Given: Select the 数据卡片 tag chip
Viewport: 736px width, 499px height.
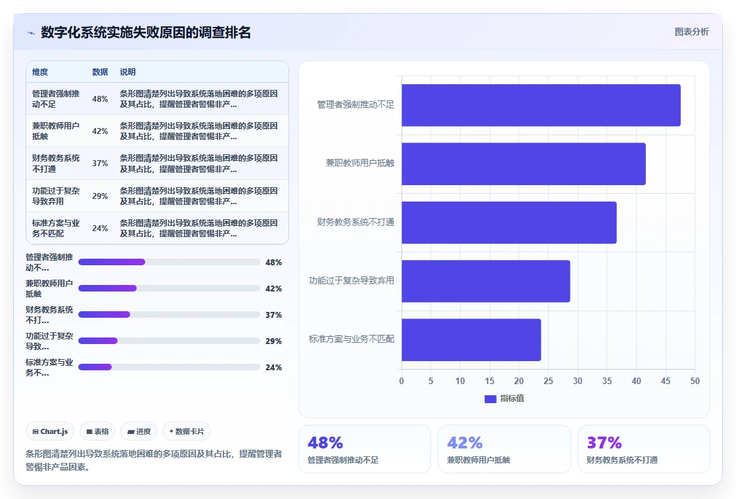Looking at the screenshot, I should click(187, 431).
